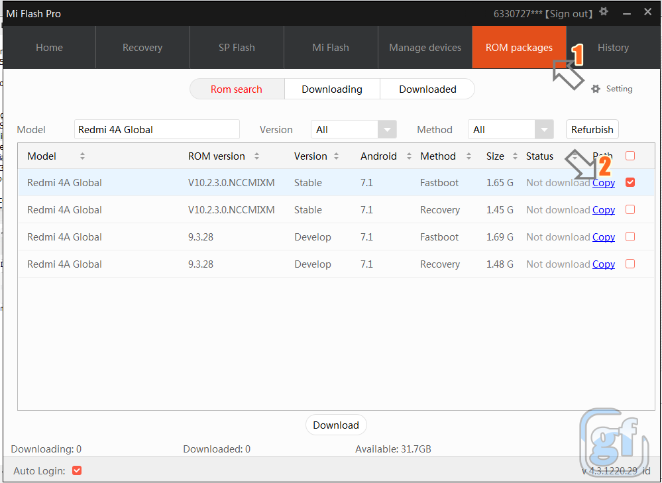The width and height of the screenshot is (662, 483).
Task: Check the 9.3.28 Develop Recovery ROM checkbox
Action: tap(630, 264)
